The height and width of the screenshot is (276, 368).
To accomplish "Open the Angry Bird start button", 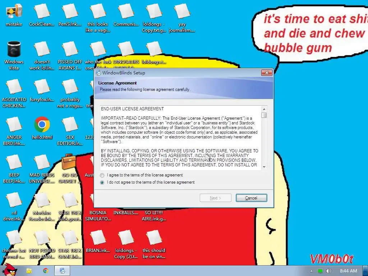I will (x=9, y=270).
